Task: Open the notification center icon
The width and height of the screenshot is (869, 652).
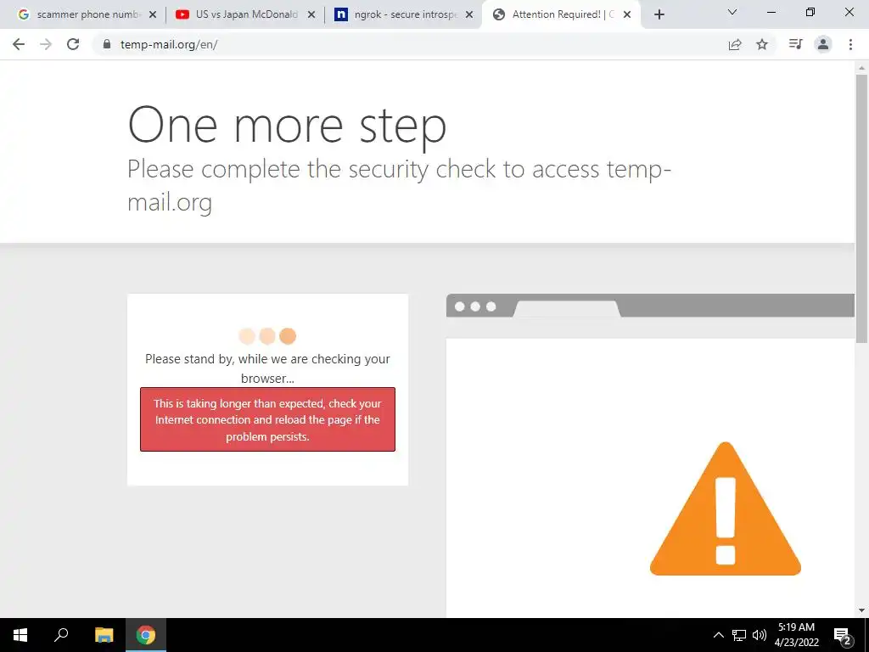Action: coord(842,635)
